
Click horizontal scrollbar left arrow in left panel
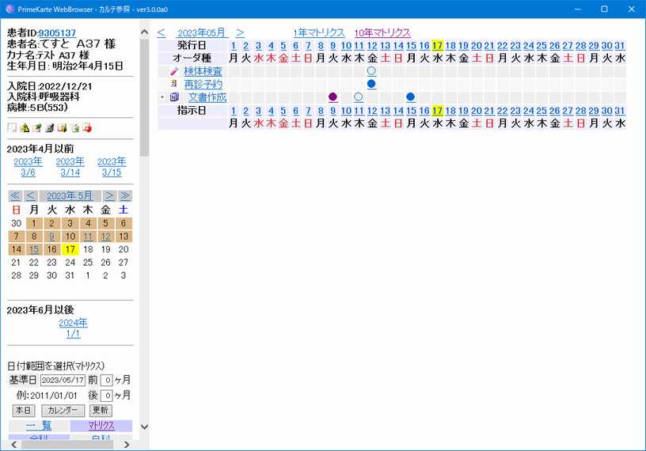point(14,445)
